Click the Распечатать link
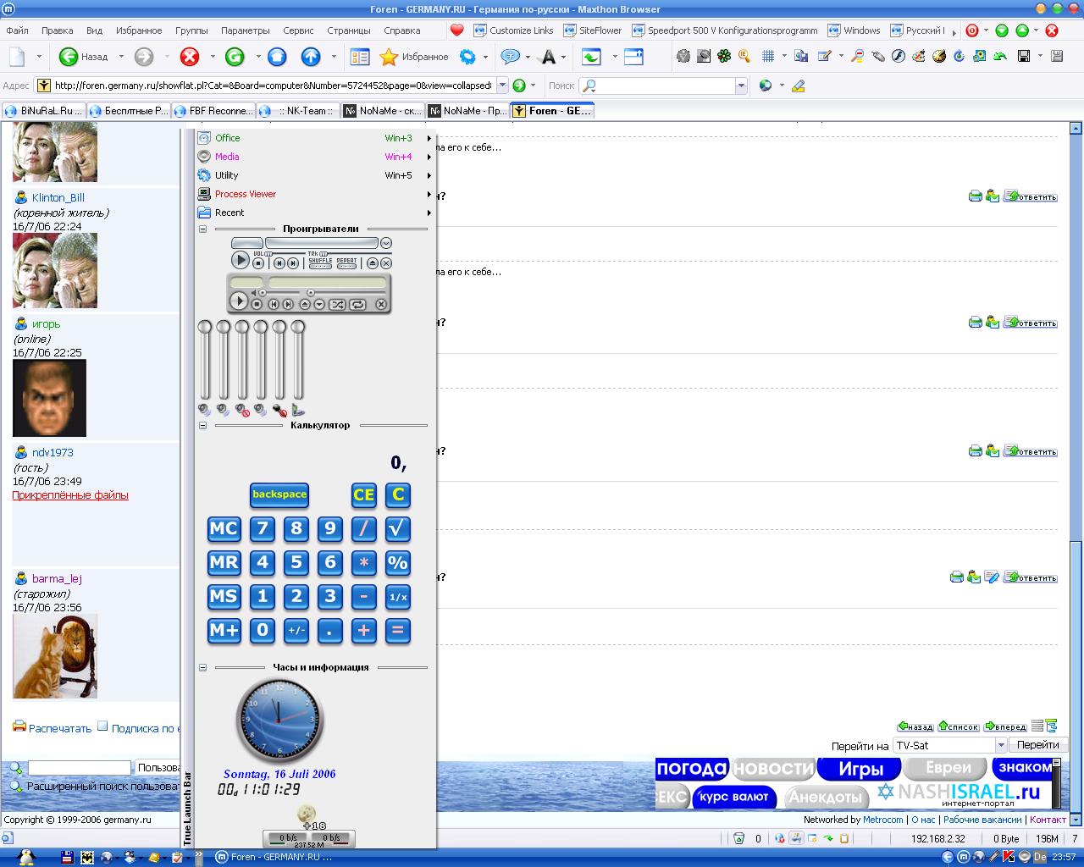The width and height of the screenshot is (1084, 867). 60,728
